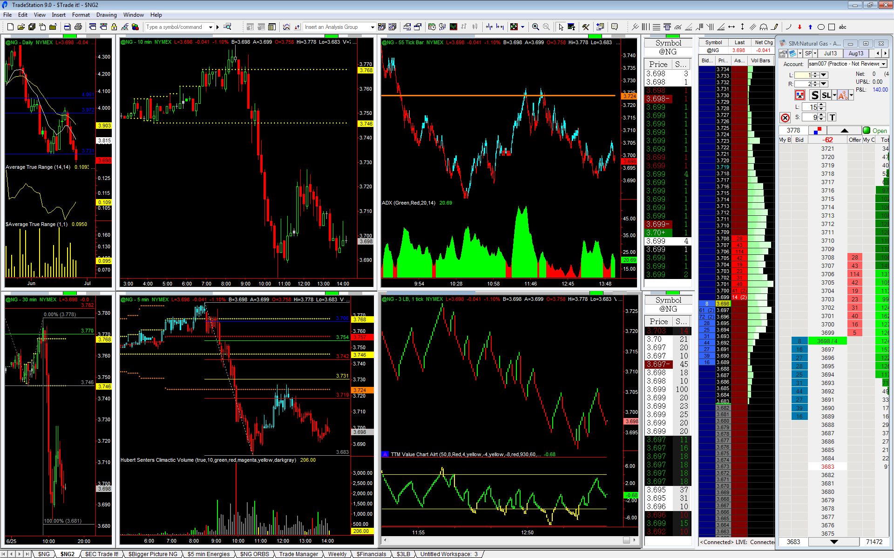Select the ellipse drawing tool

pos(821,27)
